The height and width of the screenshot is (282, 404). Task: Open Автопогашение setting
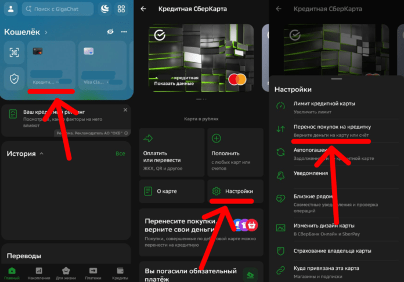coord(337,154)
